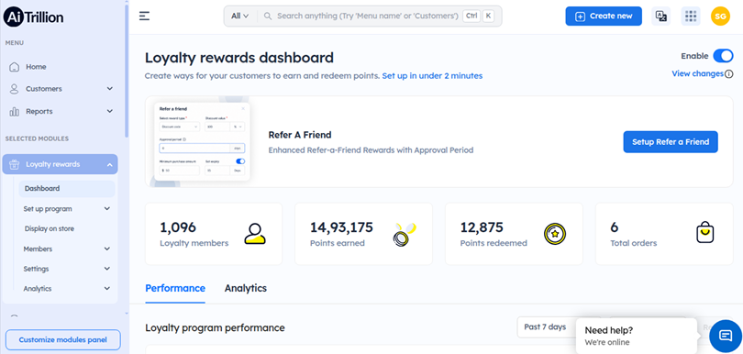
Task: Click the Points redeemed star coin icon
Action: point(555,234)
